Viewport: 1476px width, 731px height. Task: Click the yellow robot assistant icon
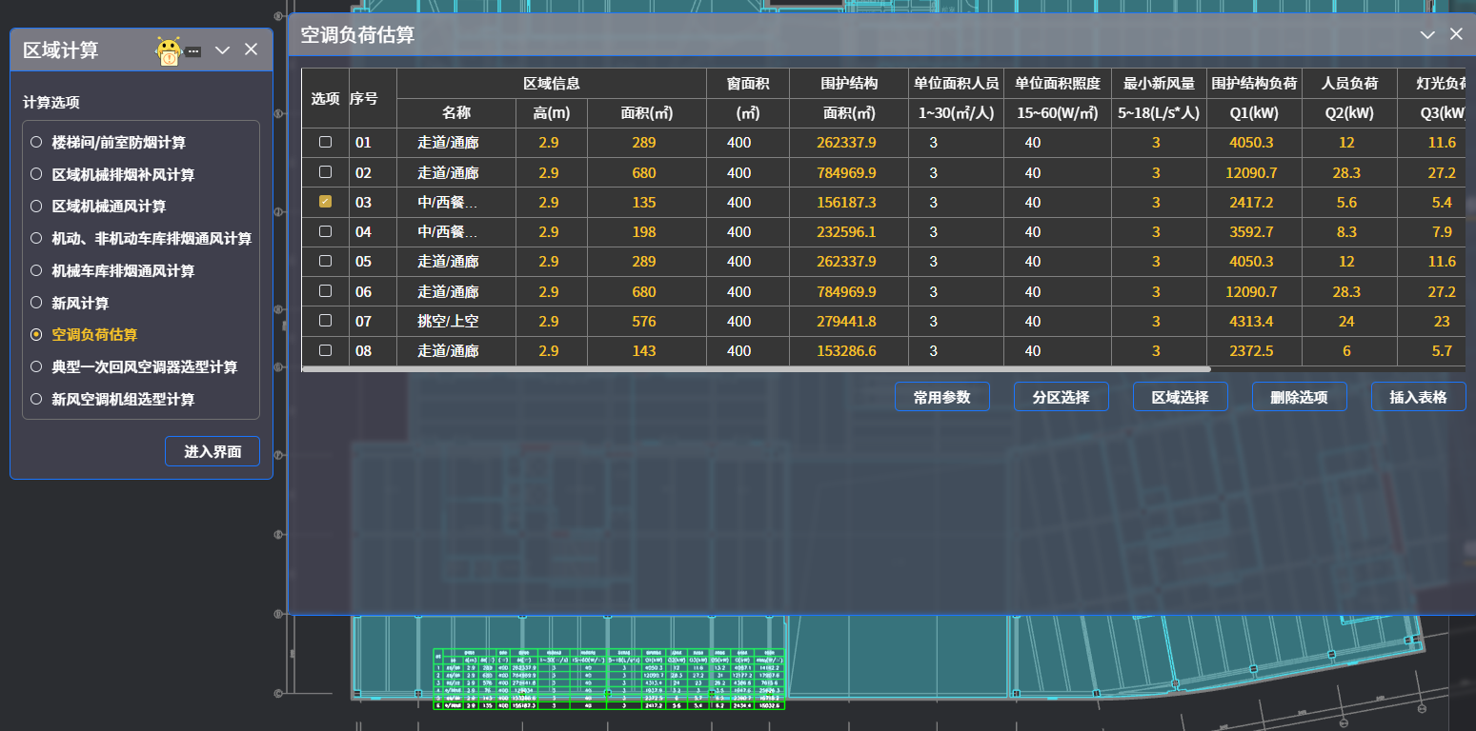click(169, 51)
